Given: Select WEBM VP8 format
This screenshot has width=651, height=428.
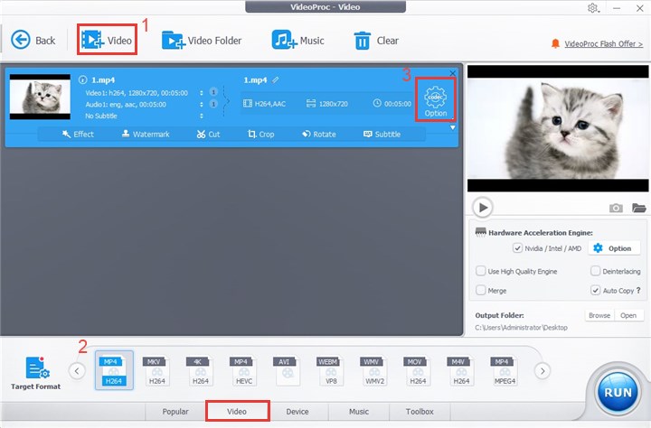Looking at the screenshot, I should (331, 370).
